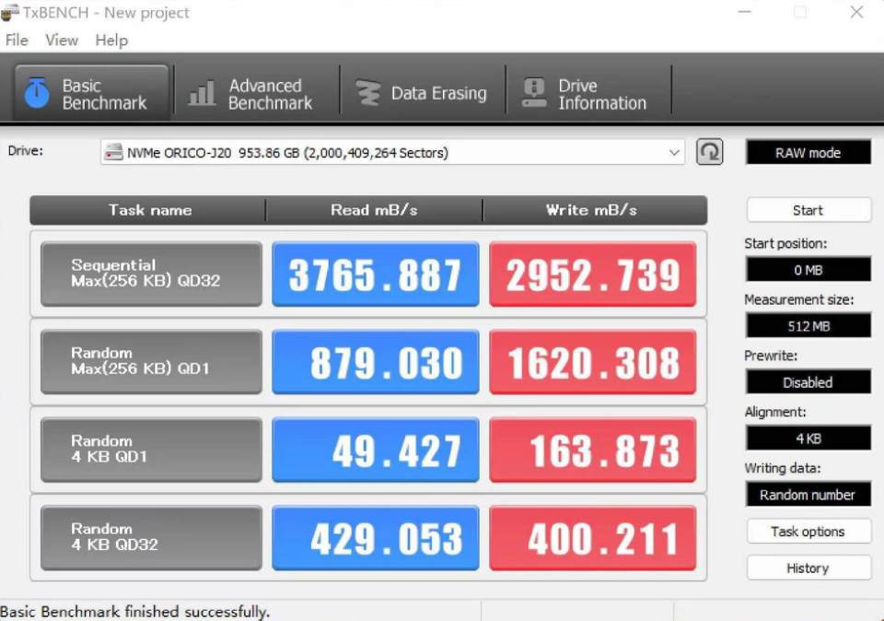Open the Start position 0 MB selector
The width and height of the screenshot is (884, 621).
pyautogui.click(x=808, y=270)
